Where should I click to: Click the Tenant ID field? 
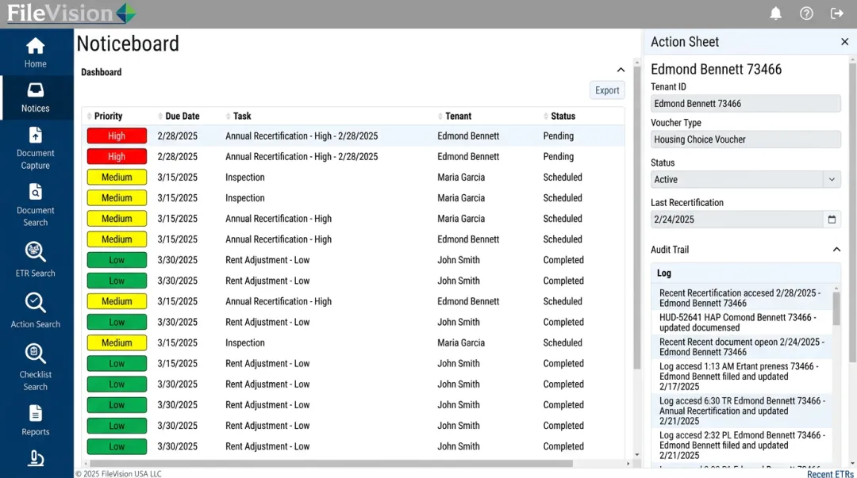click(745, 103)
